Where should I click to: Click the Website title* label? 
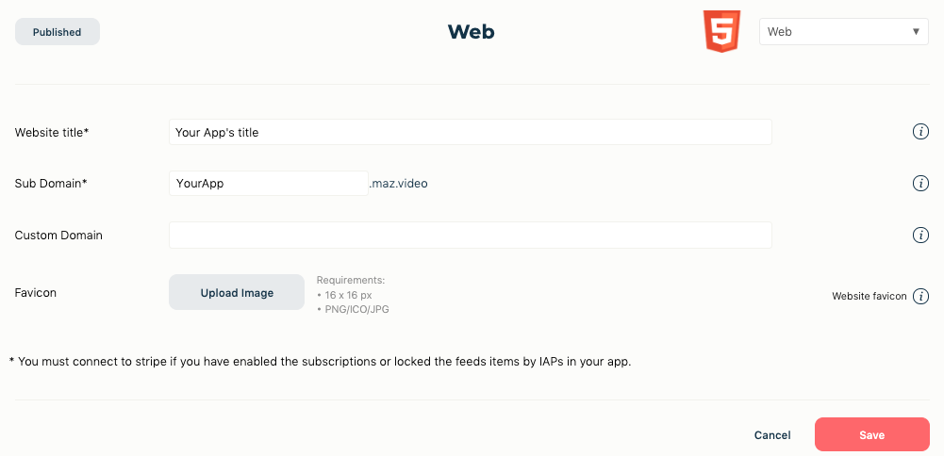tap(52, 132)
